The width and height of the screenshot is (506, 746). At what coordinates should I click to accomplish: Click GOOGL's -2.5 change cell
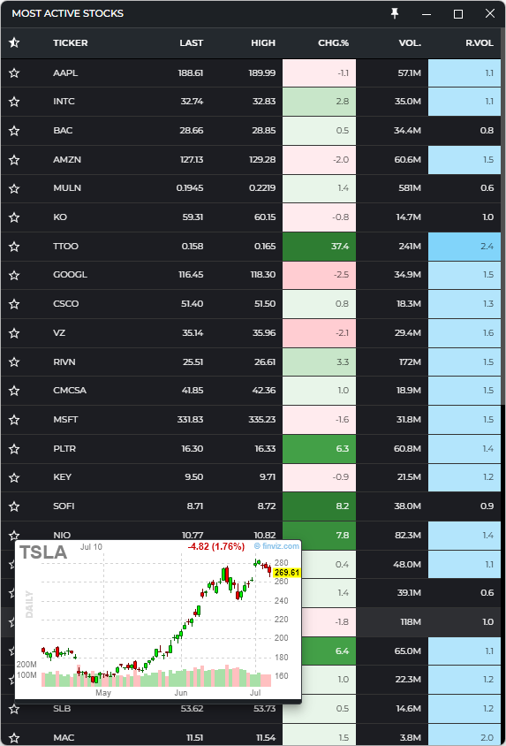320,275
